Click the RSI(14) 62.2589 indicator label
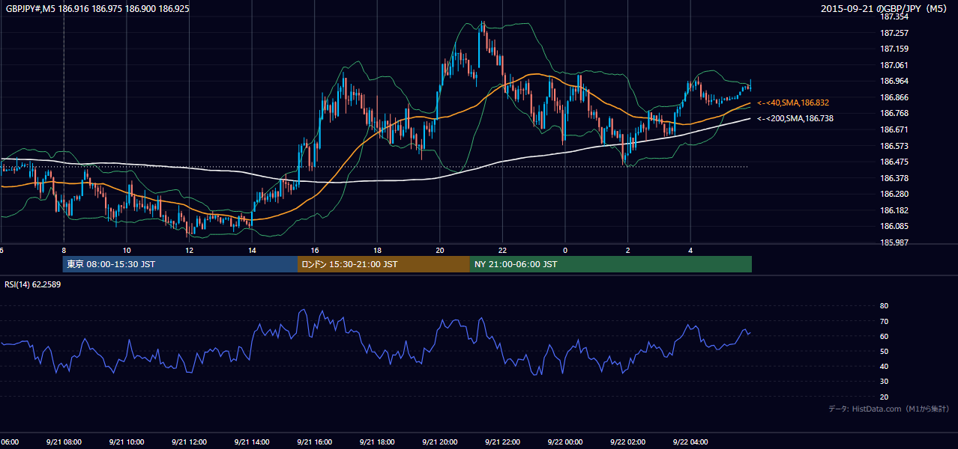The image size is (958, 449). [33, 284]
